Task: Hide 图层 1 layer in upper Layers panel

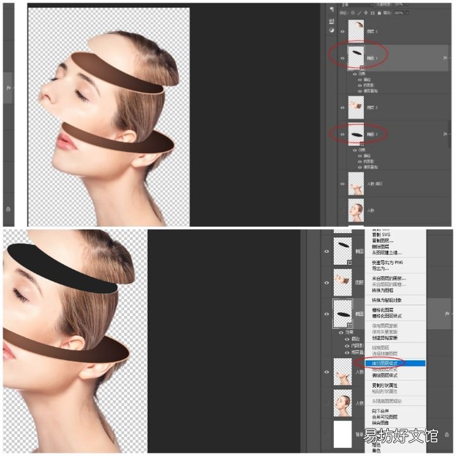Action: 343,32
